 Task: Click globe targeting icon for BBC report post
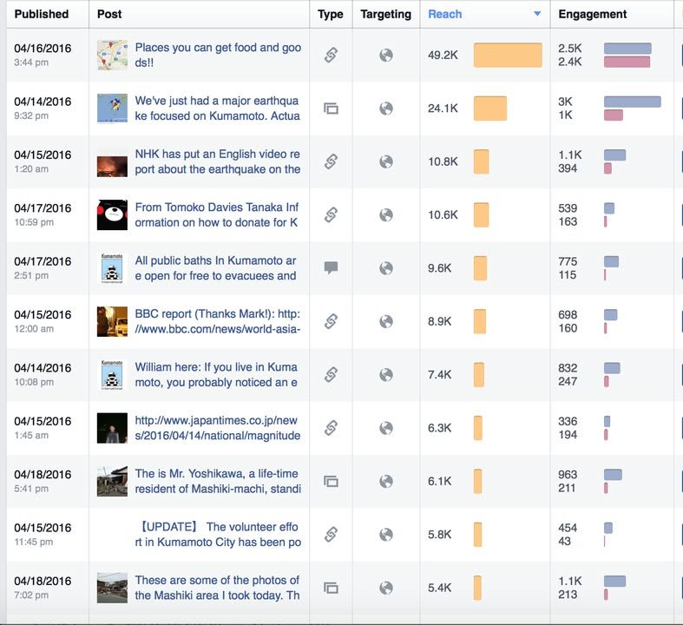(386, 321)
